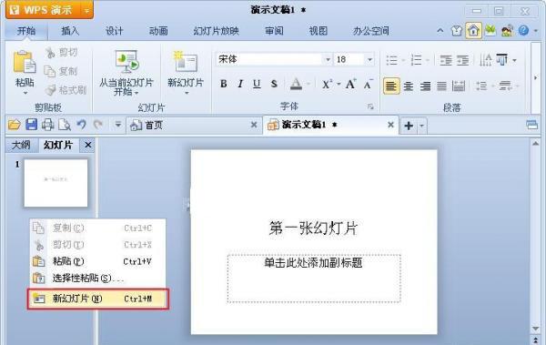Switch to the 插入 ribbon tab
The image size is (546, 345).
pyautogui.click(x=70, y=31)
